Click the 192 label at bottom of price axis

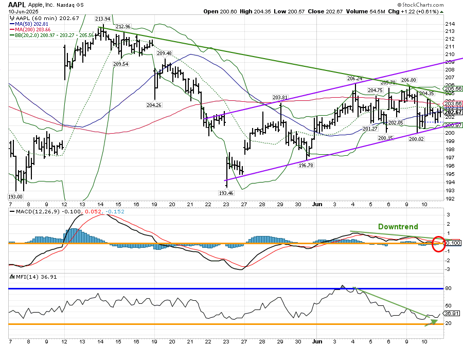coord(450,199)
